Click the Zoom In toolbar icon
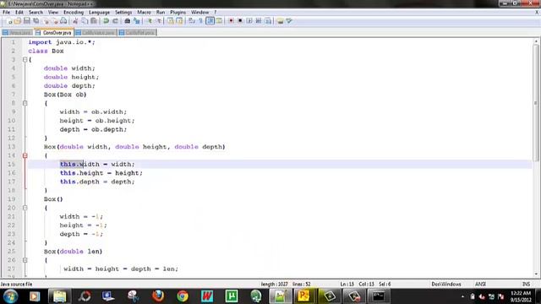This screenshot has height=304, width=541. pyautogui.click(x=150, y=21)
